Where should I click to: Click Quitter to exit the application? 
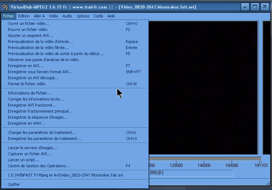(x=14, y=184)
